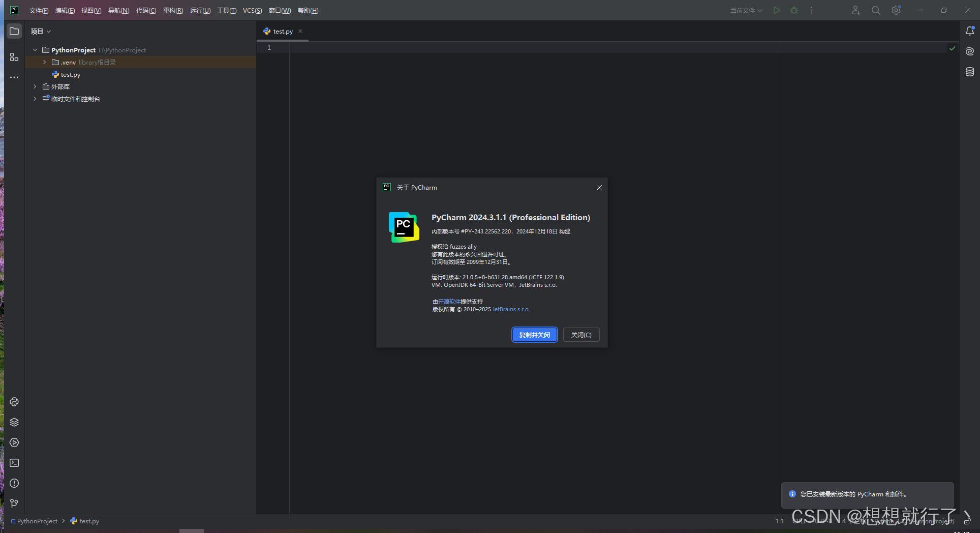
Task: Open the Problems tool window icon
Action: point(14,483)
